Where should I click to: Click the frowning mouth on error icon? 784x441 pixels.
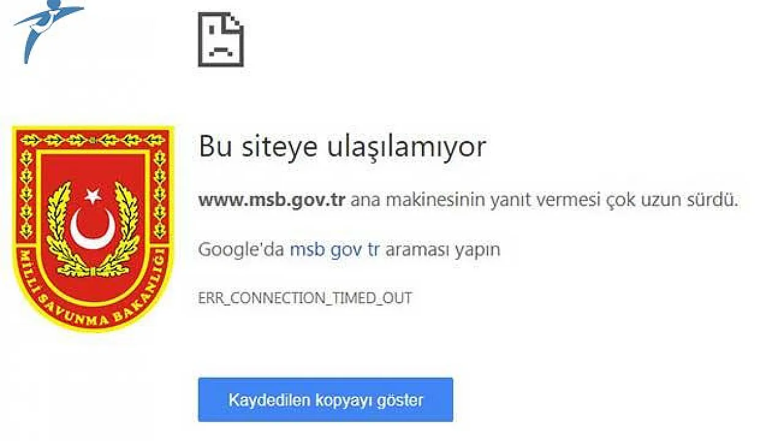(221, 51)
